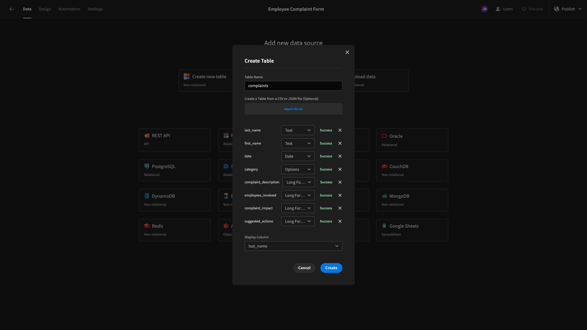587x330 pixels.
Task: Click the Create button
Action: [x=331, y=268]
